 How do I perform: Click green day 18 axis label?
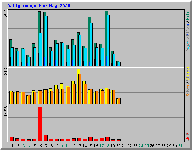tap(107, 146)
